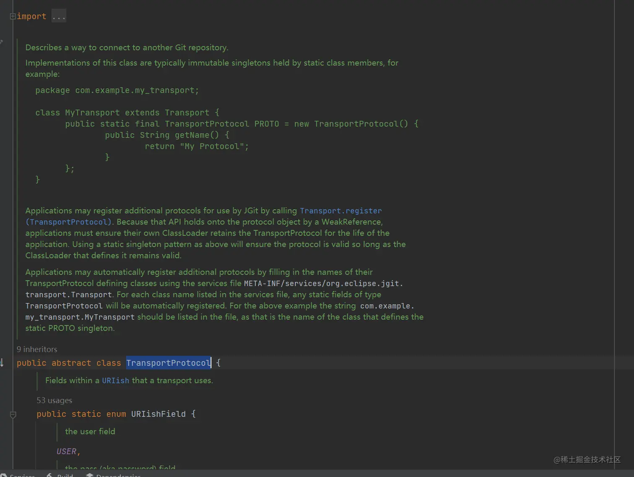Click the "package com.example.my_transport;" line

(117, 90)
